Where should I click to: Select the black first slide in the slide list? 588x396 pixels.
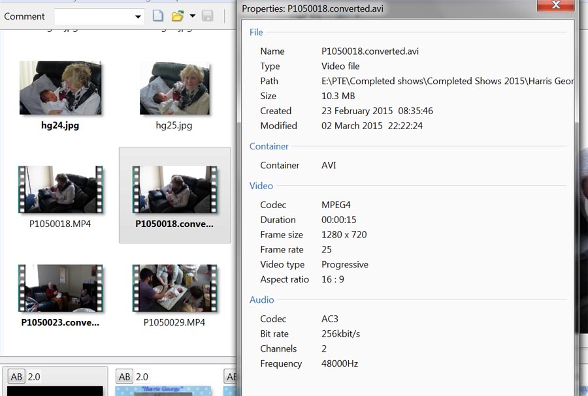[x=56, y=391]
